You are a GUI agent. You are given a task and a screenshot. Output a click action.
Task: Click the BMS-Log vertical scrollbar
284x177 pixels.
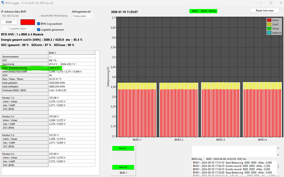click(x=278, y=166)
